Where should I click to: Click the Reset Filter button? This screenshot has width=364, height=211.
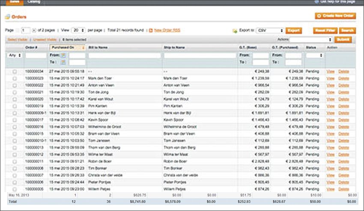point(325,30)
